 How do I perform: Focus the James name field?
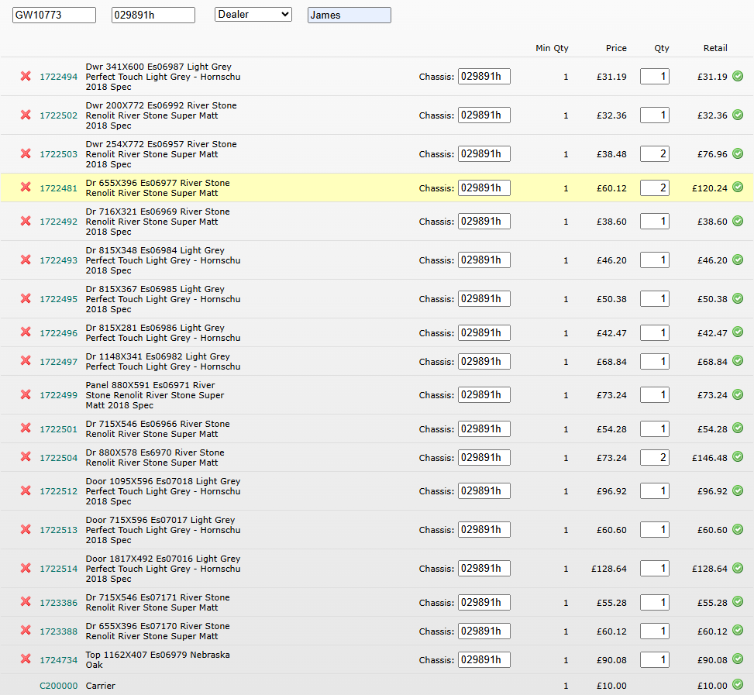pyautogui.click(x=349, y=15)
